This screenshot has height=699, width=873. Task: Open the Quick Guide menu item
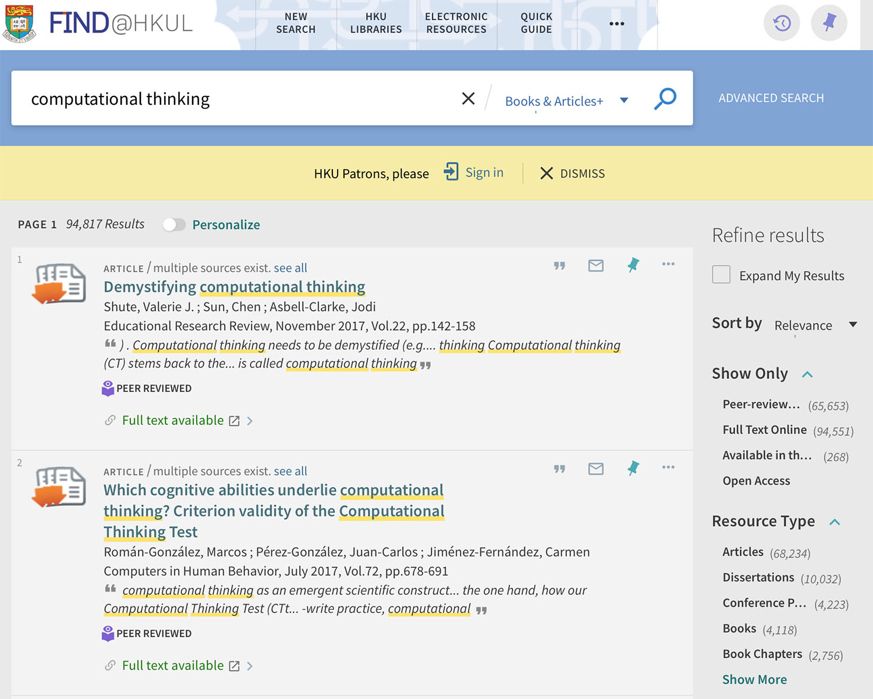[x=537, y=23]
